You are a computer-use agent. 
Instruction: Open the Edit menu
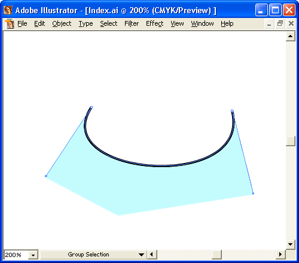click(x=39, y=23)
